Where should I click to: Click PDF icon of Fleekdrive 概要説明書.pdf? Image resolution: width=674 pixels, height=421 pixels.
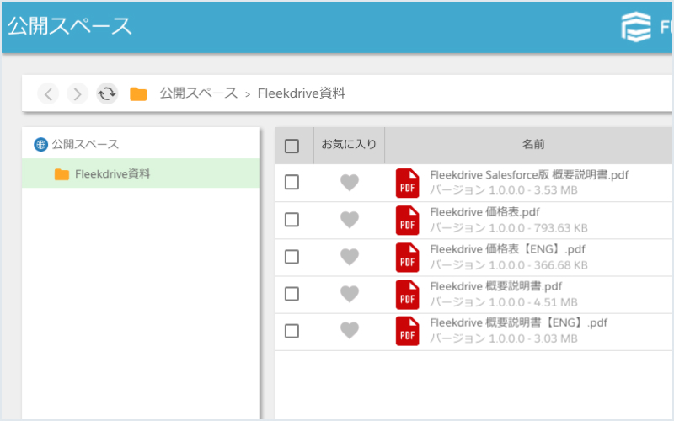(x=408, y=295)
